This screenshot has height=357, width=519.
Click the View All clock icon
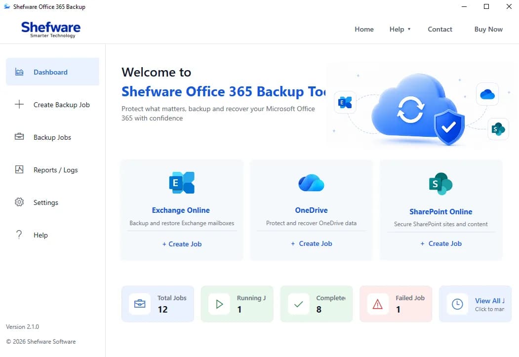point(457,304)
